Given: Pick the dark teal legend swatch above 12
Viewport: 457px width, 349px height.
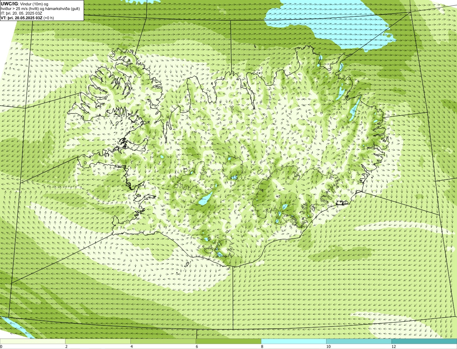Looking at the screenshot, I should (424, 341).
